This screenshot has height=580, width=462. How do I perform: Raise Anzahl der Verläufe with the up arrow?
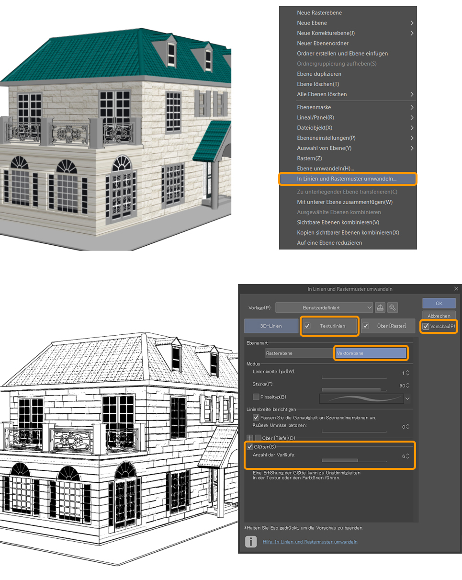(x=408, y=455)
